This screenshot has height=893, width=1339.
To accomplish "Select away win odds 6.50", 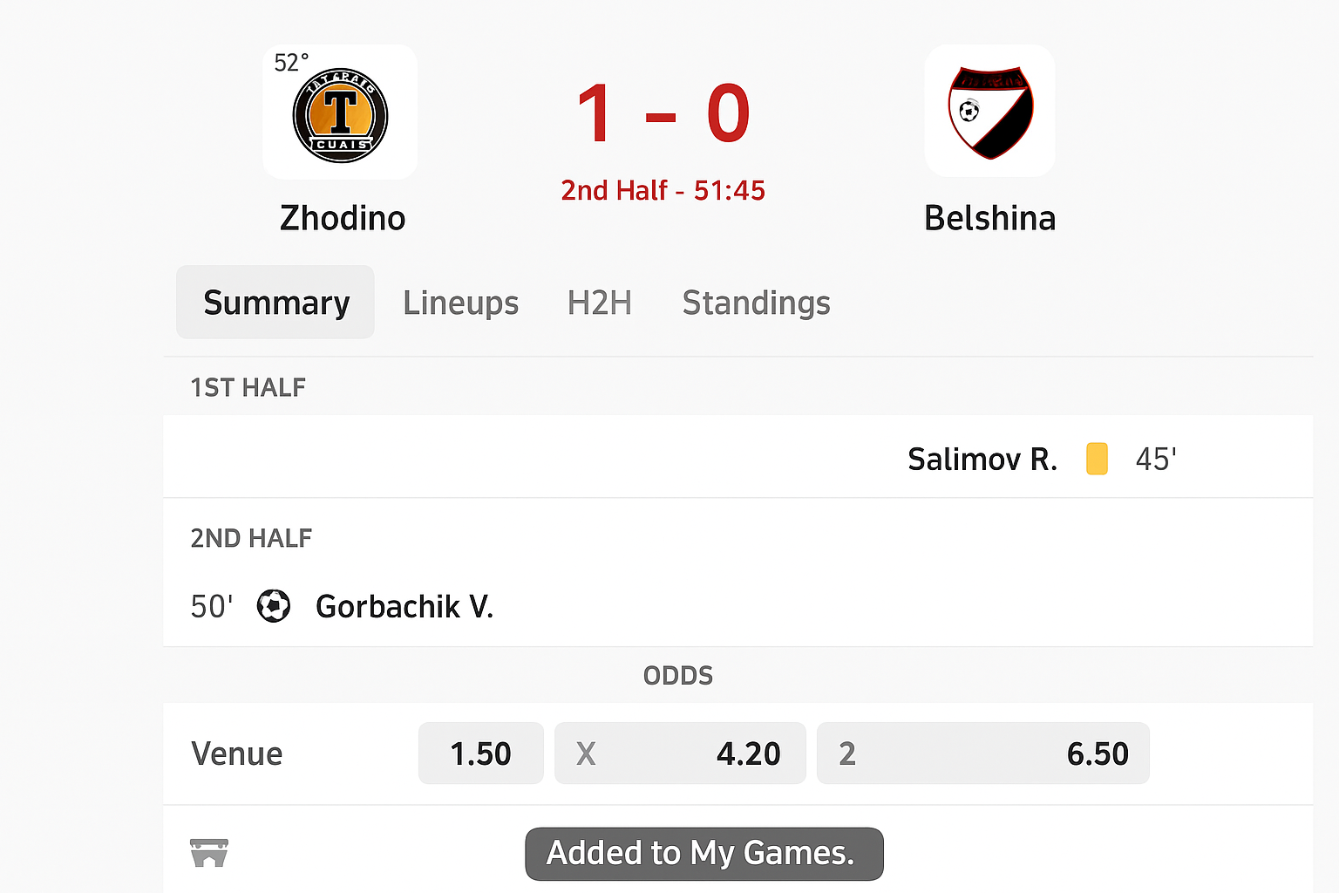I will 982,753.
